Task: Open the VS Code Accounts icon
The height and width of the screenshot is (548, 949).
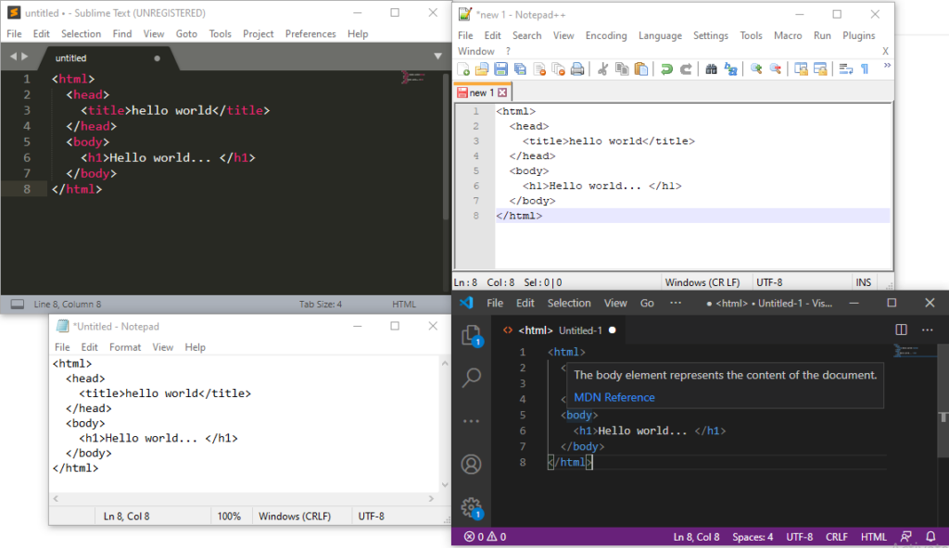Action: click(x=471, y=464)
